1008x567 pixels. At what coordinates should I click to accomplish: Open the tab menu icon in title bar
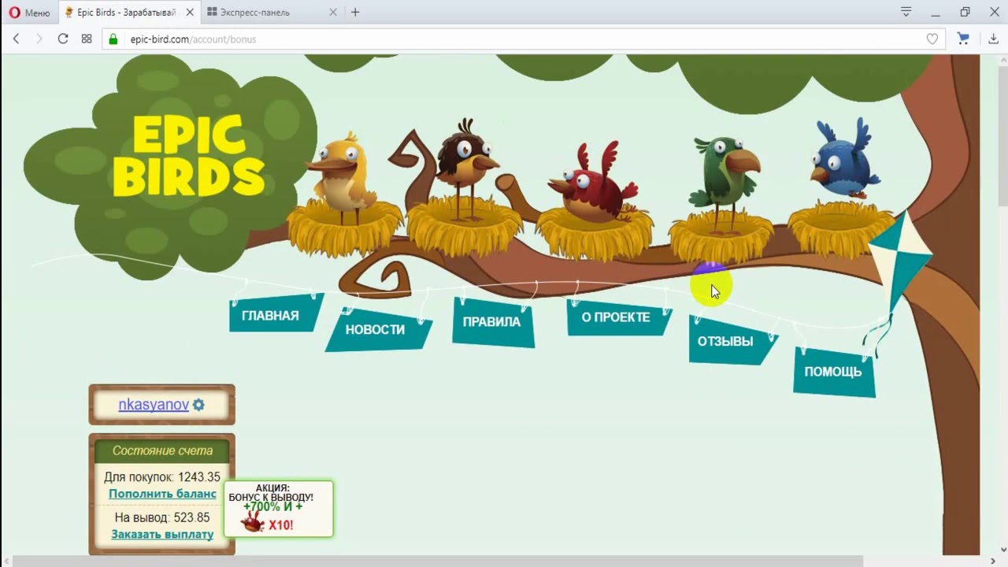[906, 12]
